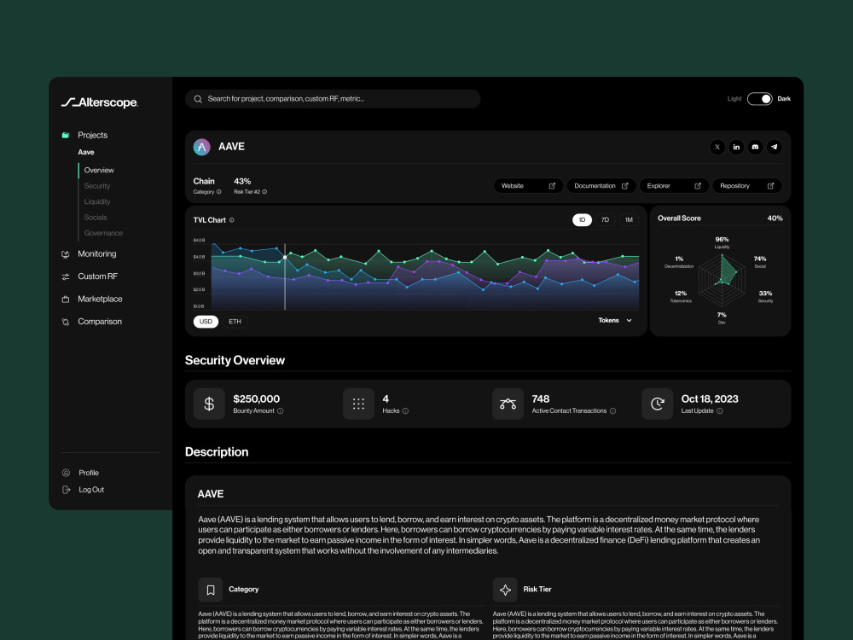Open the Socials section

point(96,218)
